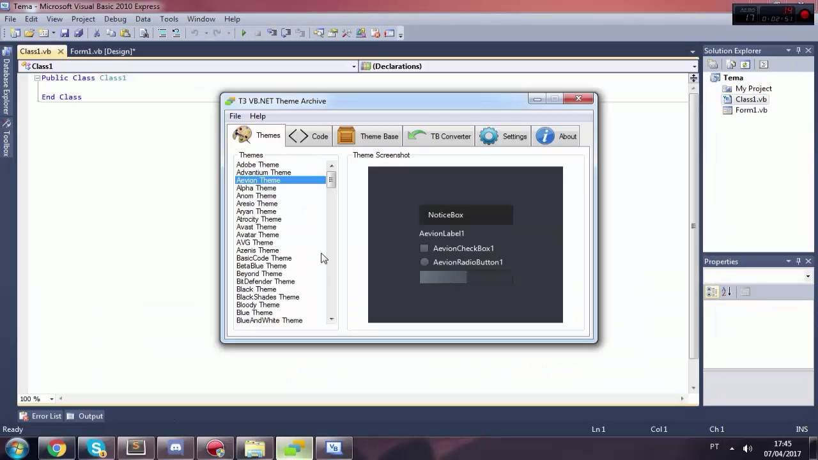The image size is (818, 460).
Task: Check the AevionCheckBox1 checkbox
Action: (424, 249)
